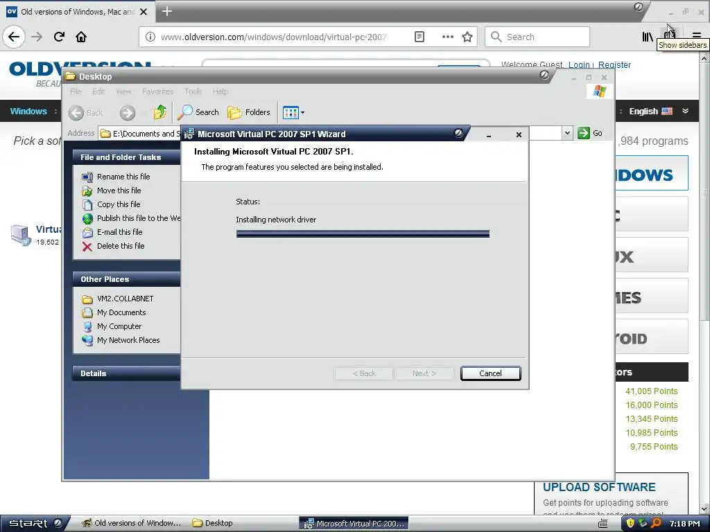This screenshot has height=532, width=710.
Task: Open the View menu in Desktop window
Action: [x=123, y=91]
